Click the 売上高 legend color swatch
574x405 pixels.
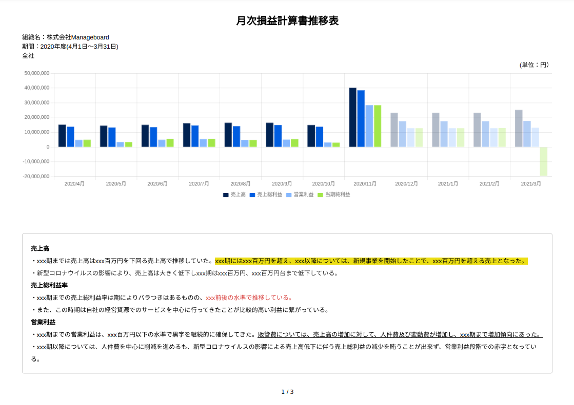click(x=226, y=195)
